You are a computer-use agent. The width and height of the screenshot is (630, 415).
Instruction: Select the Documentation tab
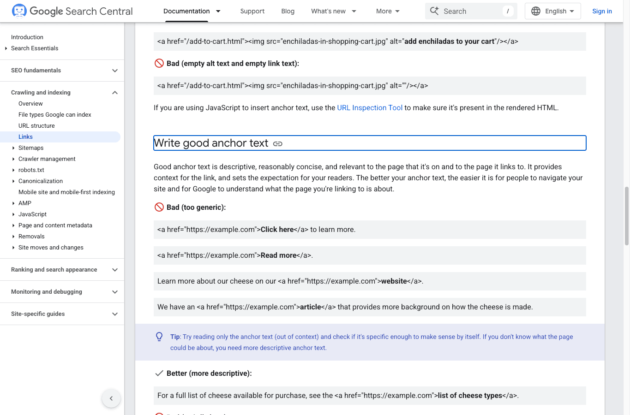point(186,11)
